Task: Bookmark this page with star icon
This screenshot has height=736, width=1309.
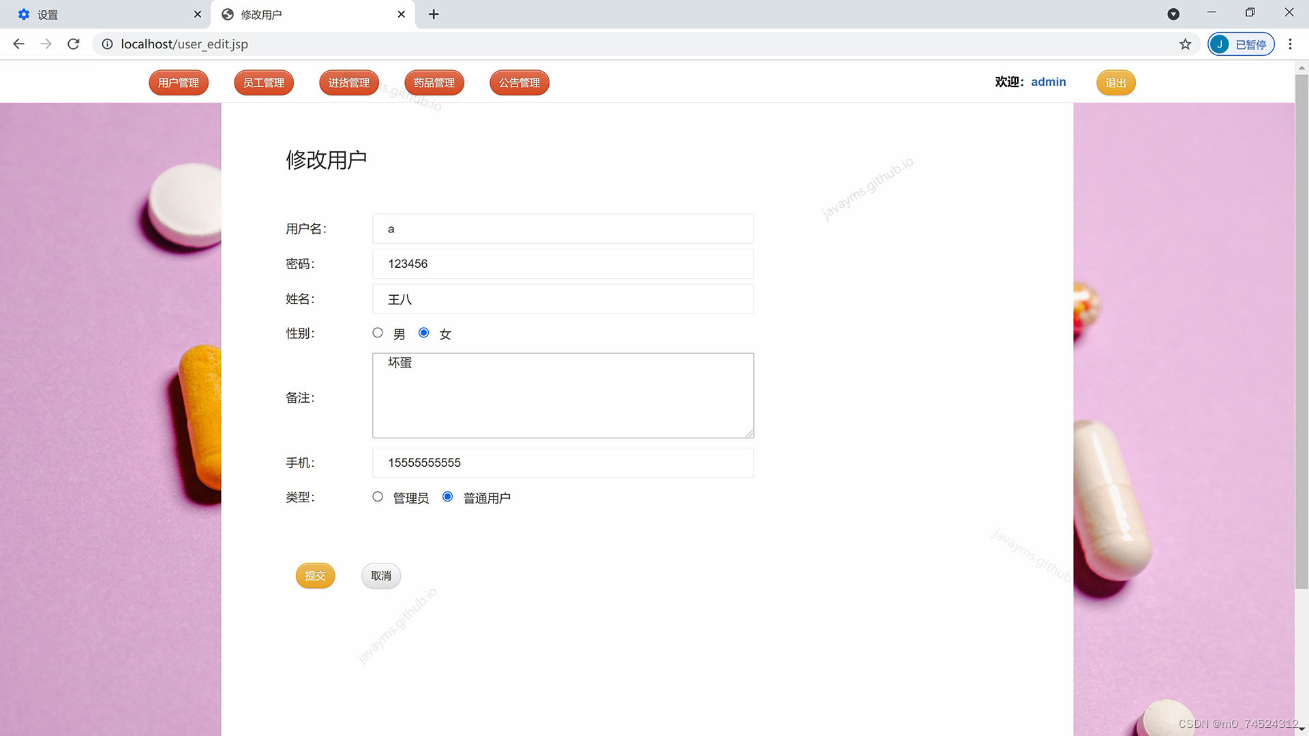Action: (x=1186, y=44)
